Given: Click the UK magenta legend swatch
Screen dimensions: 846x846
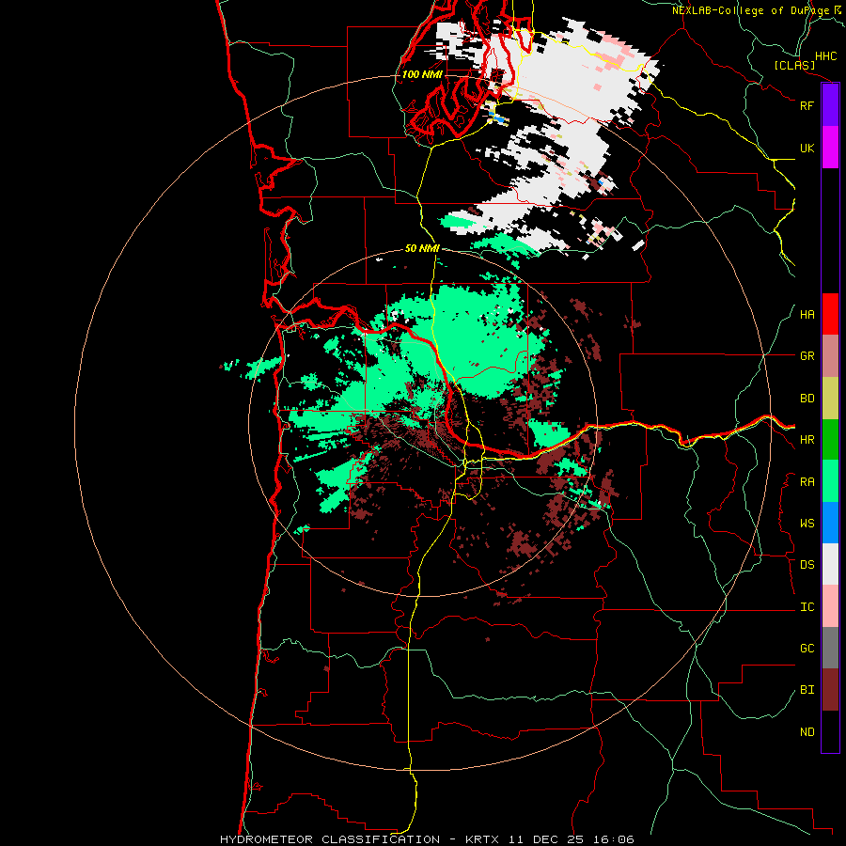Looking at the screenshot, I should (x=830, y=148).
